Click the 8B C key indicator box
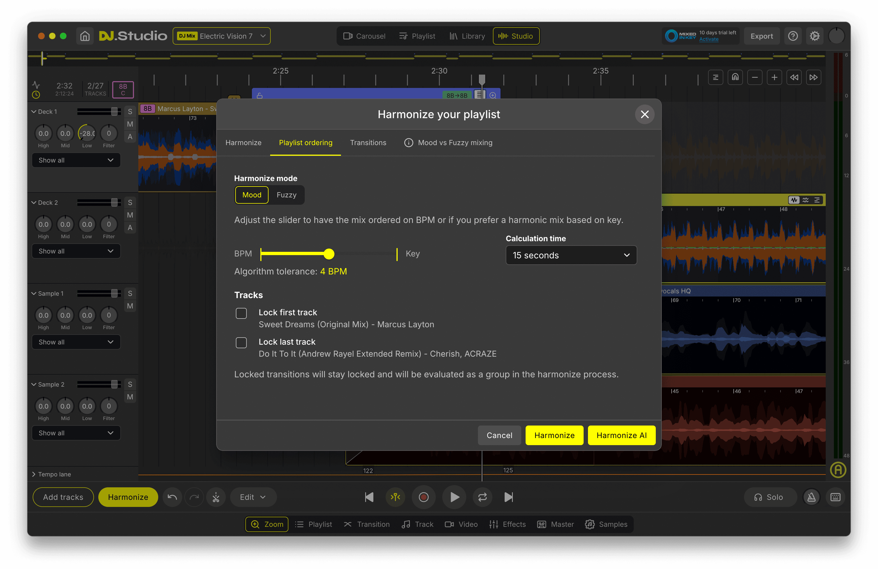 [123, 90]
